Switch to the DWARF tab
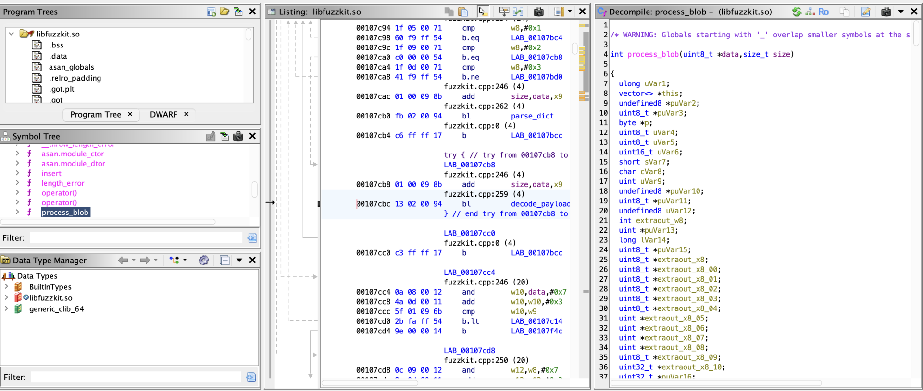This screenshot has width=923, height=391. (x=163, y=114)
